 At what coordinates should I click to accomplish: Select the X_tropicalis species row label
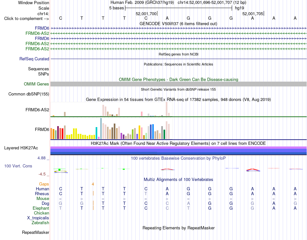(38, 218)
